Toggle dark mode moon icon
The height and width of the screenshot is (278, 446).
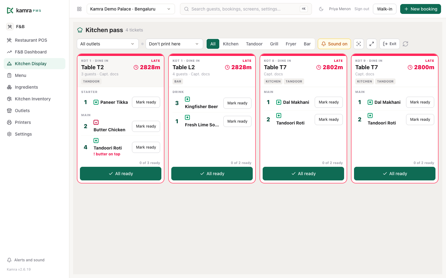click(x=321, y=9)
